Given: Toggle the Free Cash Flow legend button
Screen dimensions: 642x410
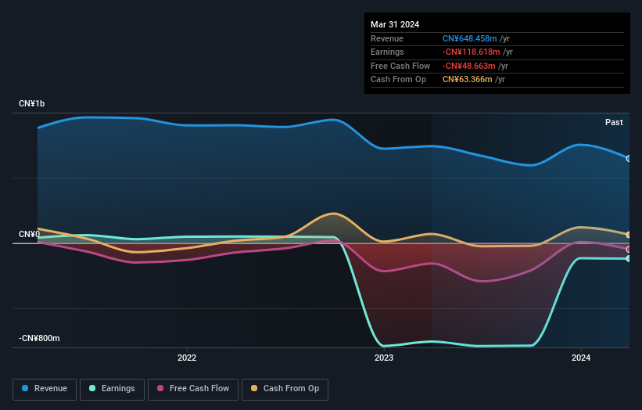Looking at the screenshot, I should point(193,389).
